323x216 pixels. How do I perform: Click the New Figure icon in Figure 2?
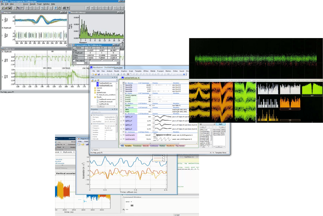(x=79, y=144)
